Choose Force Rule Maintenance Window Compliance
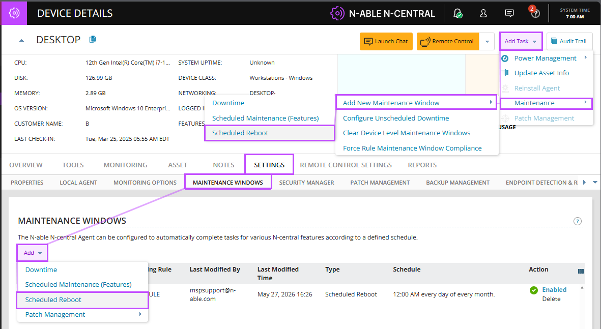The image size is (601, 329). coord(412,148)
